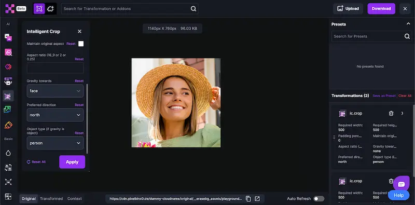
Task: Open the green arrows upscale tool
Action: coord(7,110)
